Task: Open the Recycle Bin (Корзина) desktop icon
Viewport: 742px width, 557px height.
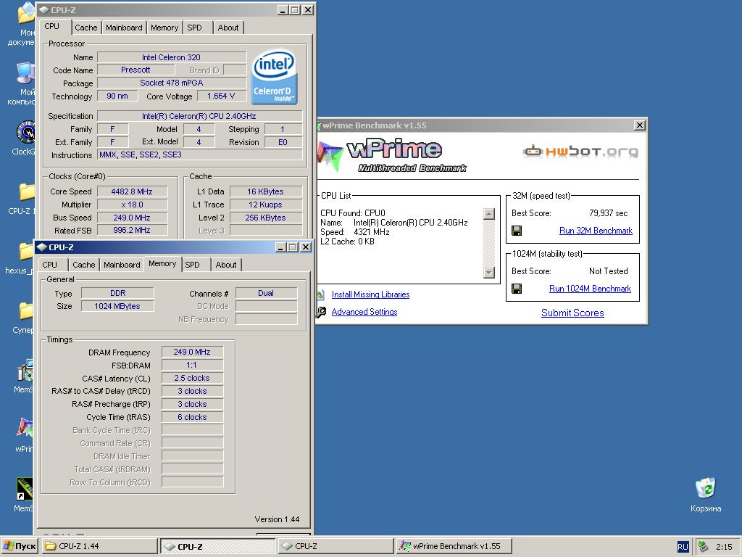Action: click(x=706, y=488)
